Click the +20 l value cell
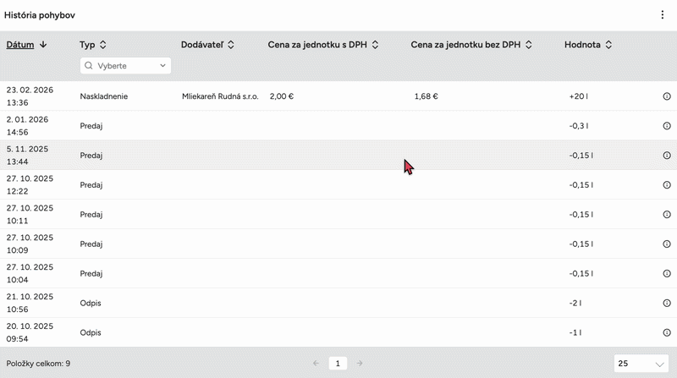Image resolution: width=677 pixels, height=378 pixels. (x=579, y=96)
